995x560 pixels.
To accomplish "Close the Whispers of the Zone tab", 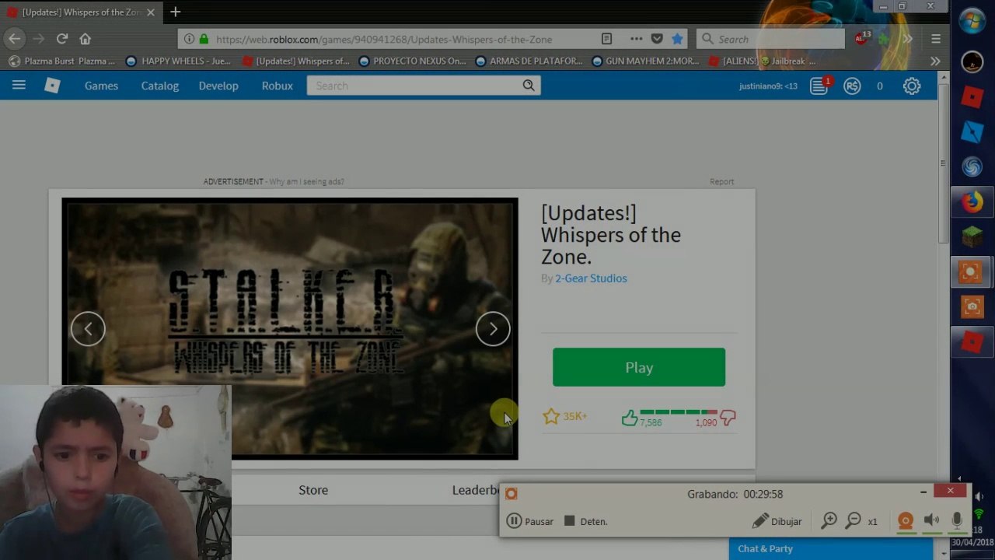I will tap(151, 12).
